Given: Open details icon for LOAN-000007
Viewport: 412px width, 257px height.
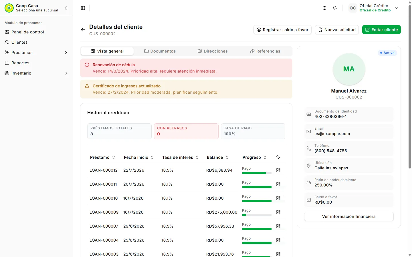Looking at the screenshot, I should point(278,226).
